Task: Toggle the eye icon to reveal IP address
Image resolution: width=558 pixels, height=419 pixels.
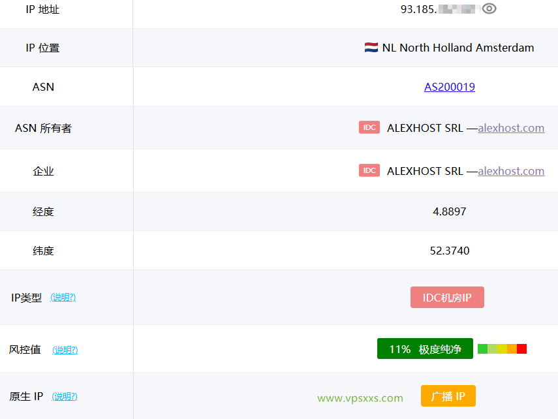Action: pos(489,8)
